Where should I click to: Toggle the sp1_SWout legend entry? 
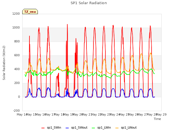[x=76, y=128]
